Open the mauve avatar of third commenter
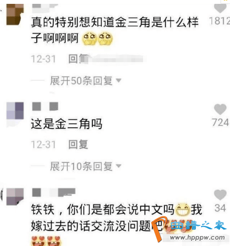This screenshot has height=246, width=230. click(x=15, y=197)
